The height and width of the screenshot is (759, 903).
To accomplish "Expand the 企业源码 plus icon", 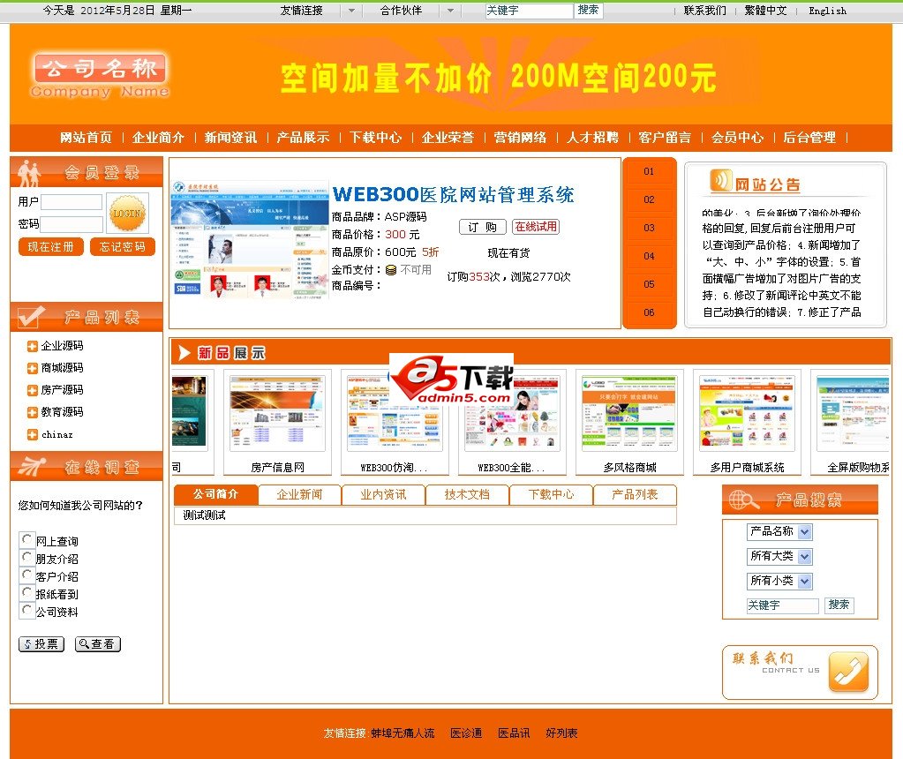I will click(33, 346).
